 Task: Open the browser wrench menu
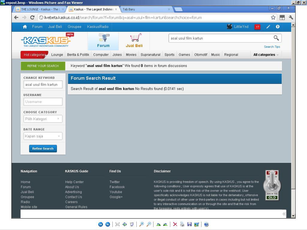pos(291,17)
